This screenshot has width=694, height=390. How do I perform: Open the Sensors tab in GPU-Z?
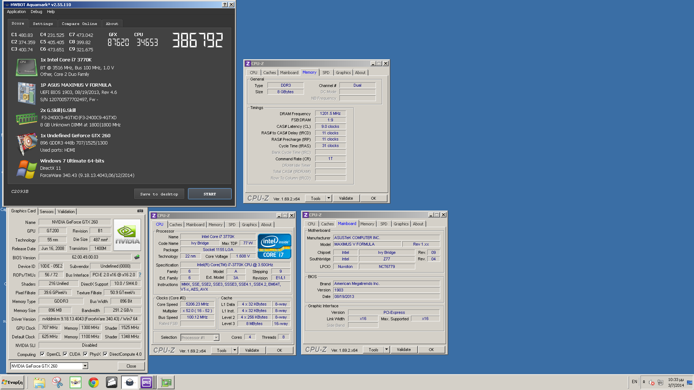coord(47,212)
